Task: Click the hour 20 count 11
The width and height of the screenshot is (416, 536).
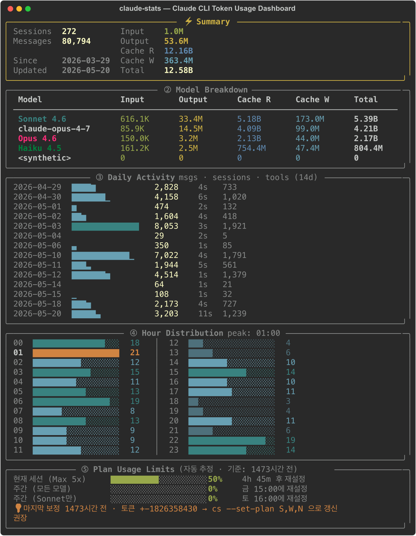Action: click(291, 421)
